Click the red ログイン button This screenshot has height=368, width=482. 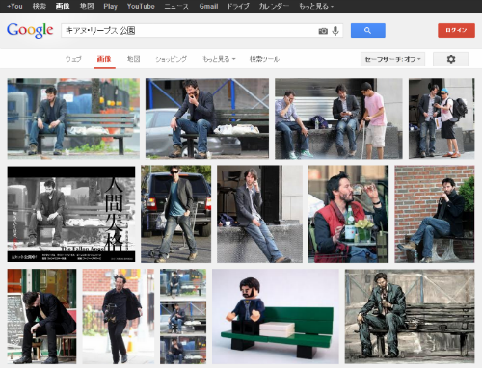click(x=456, y=30)
